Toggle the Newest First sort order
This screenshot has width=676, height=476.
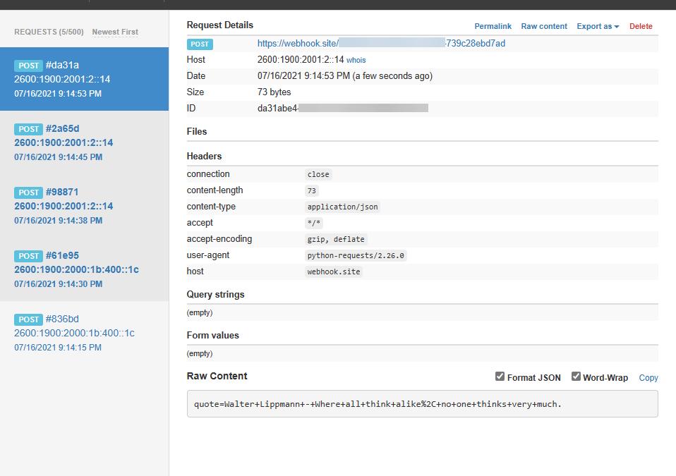click(115, 32)
